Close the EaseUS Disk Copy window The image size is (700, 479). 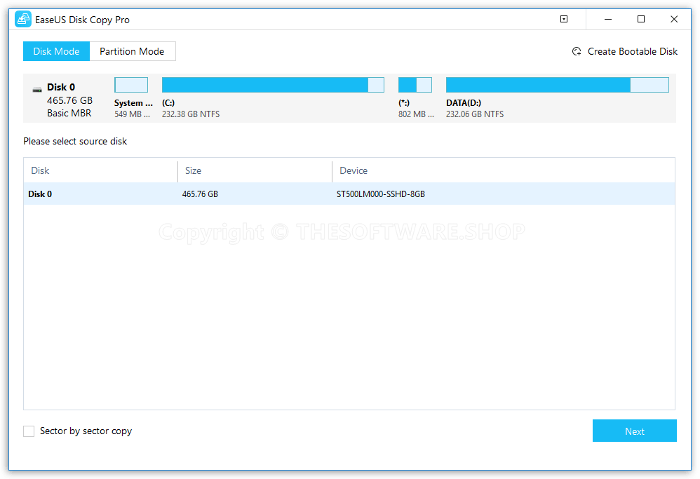[674, 19]
